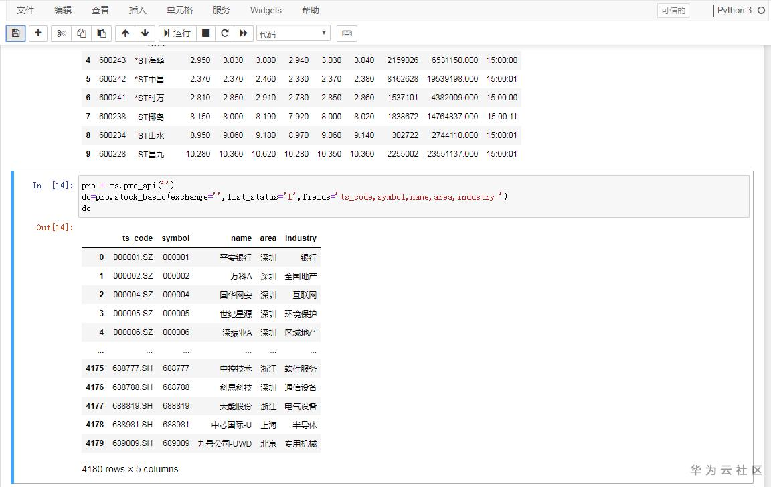This screenshot has height=487, width=771.
Task: Paste cells below icon
Action: (101, 33)
